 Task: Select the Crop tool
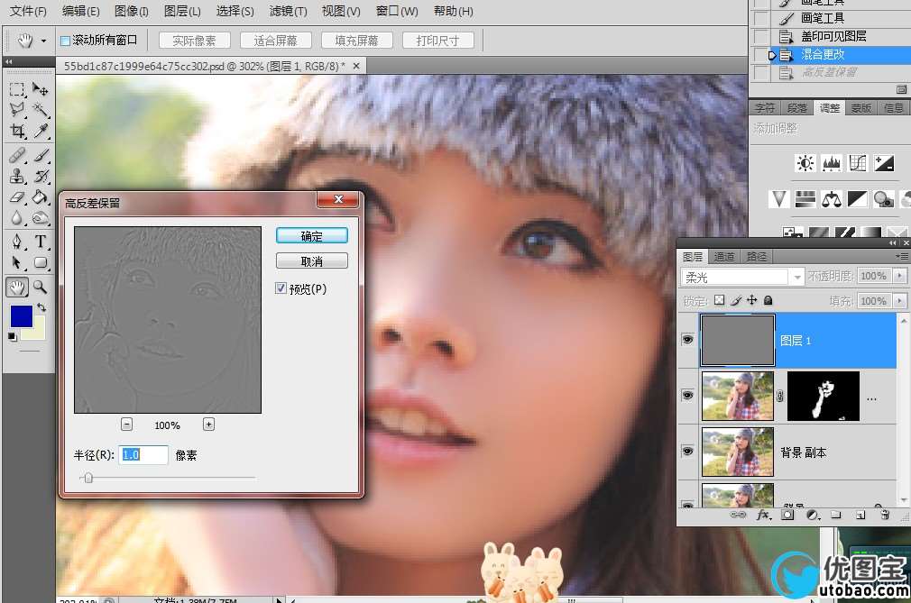coord(17,132)
